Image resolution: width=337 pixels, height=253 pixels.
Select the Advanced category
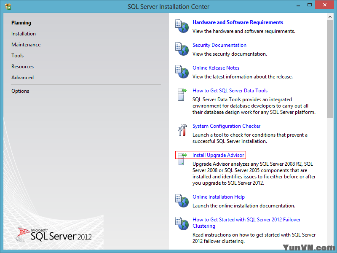click(x=23, y=78)
